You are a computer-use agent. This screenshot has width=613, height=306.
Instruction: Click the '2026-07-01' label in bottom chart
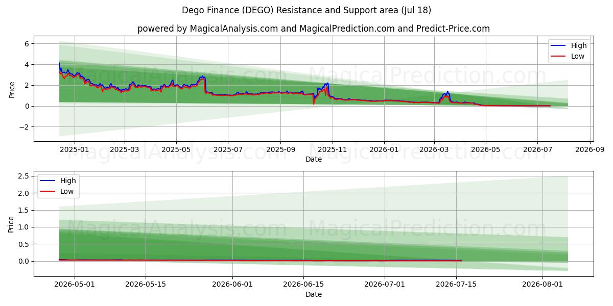385,285
